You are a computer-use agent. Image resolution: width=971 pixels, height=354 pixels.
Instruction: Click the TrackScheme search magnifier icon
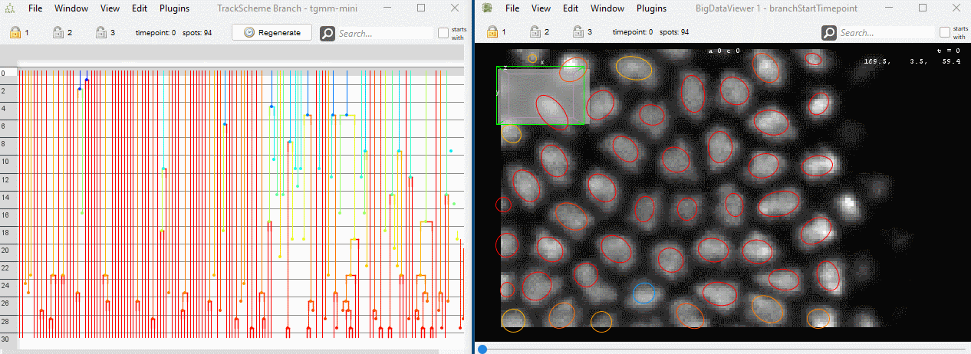328,33
